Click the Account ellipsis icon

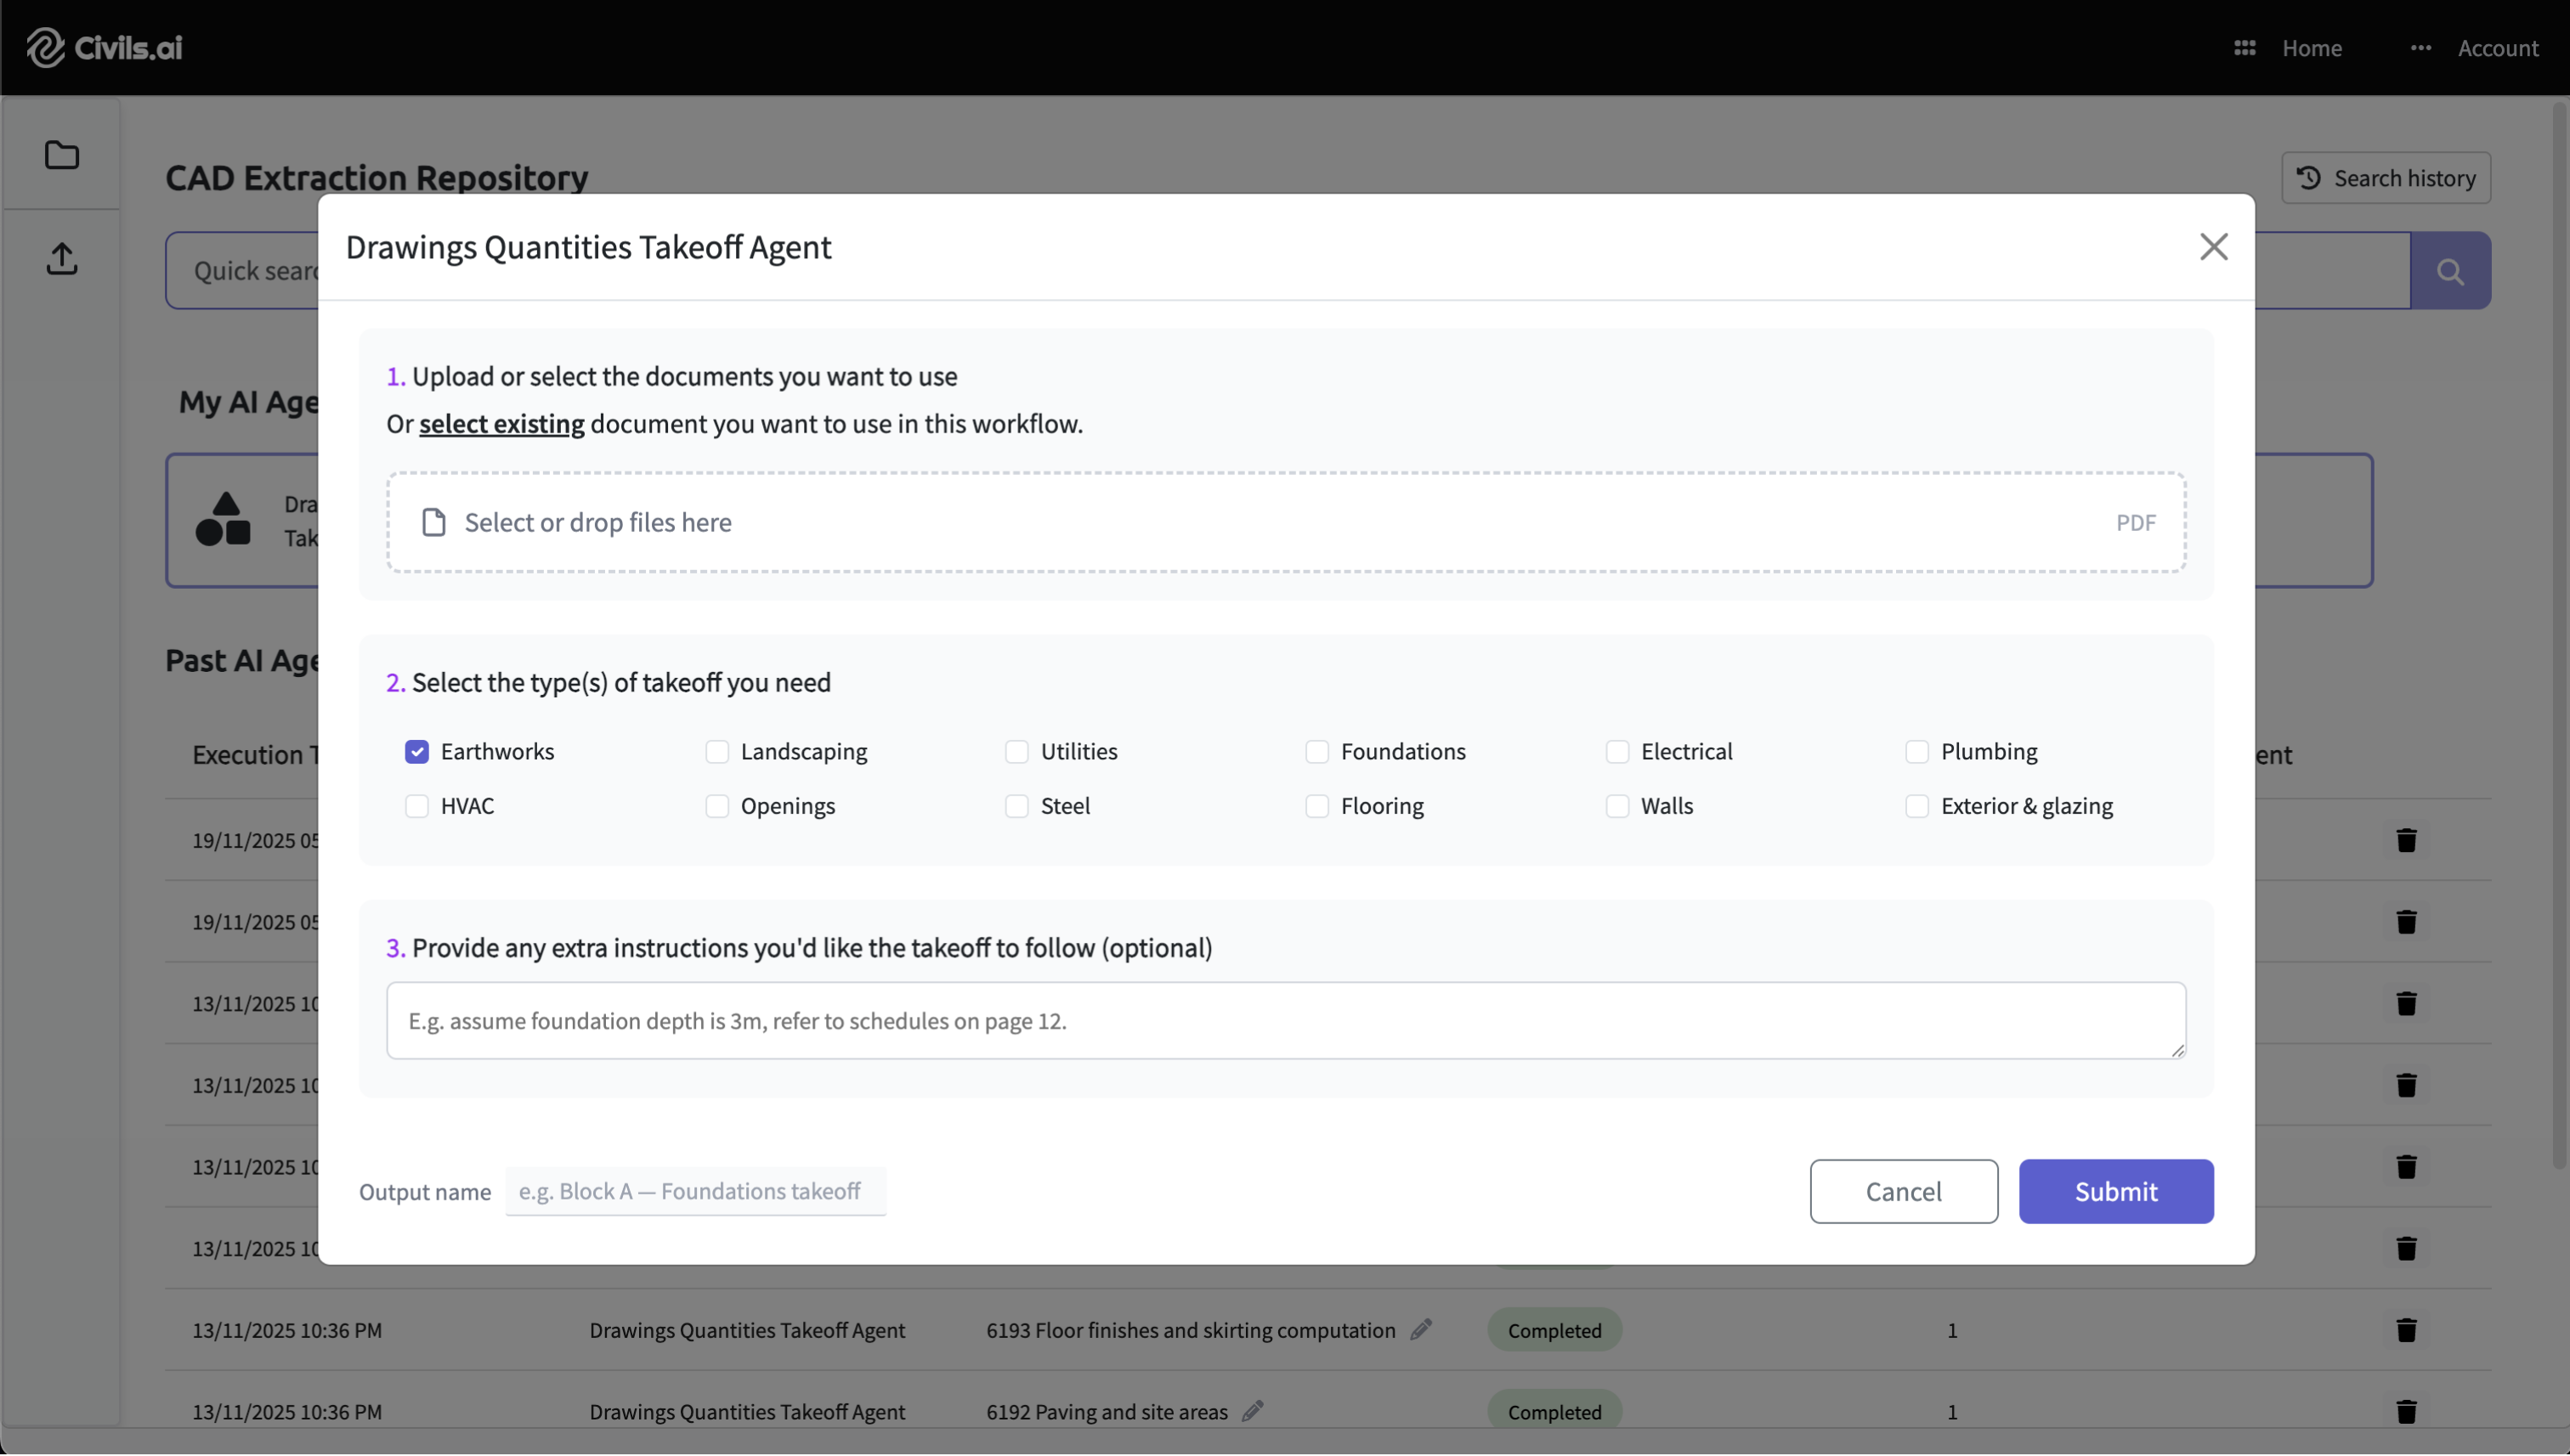pyautogui.click(x=2420, y=48)
